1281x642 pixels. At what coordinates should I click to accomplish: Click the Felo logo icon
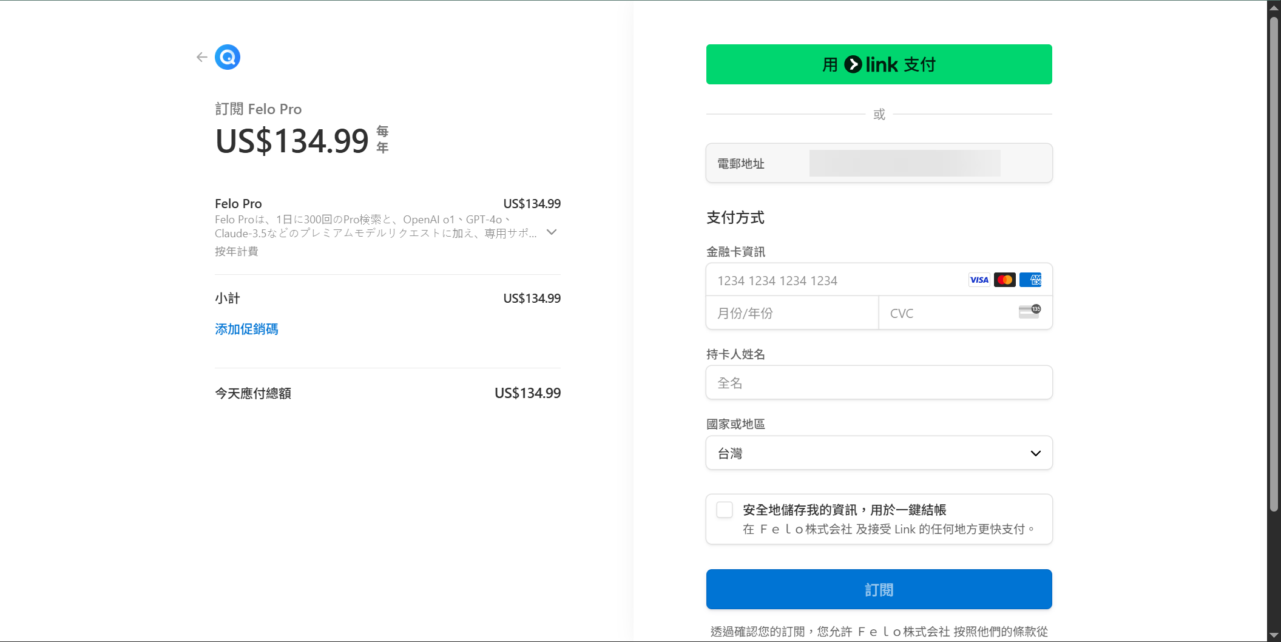(x=228, y=57)
